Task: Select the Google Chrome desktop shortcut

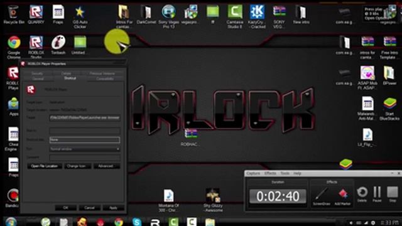Action: click(14, 47)
